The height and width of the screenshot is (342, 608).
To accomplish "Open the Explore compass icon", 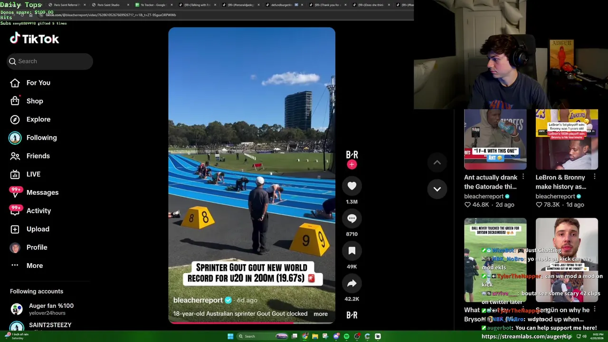I will tap(15, 119).
